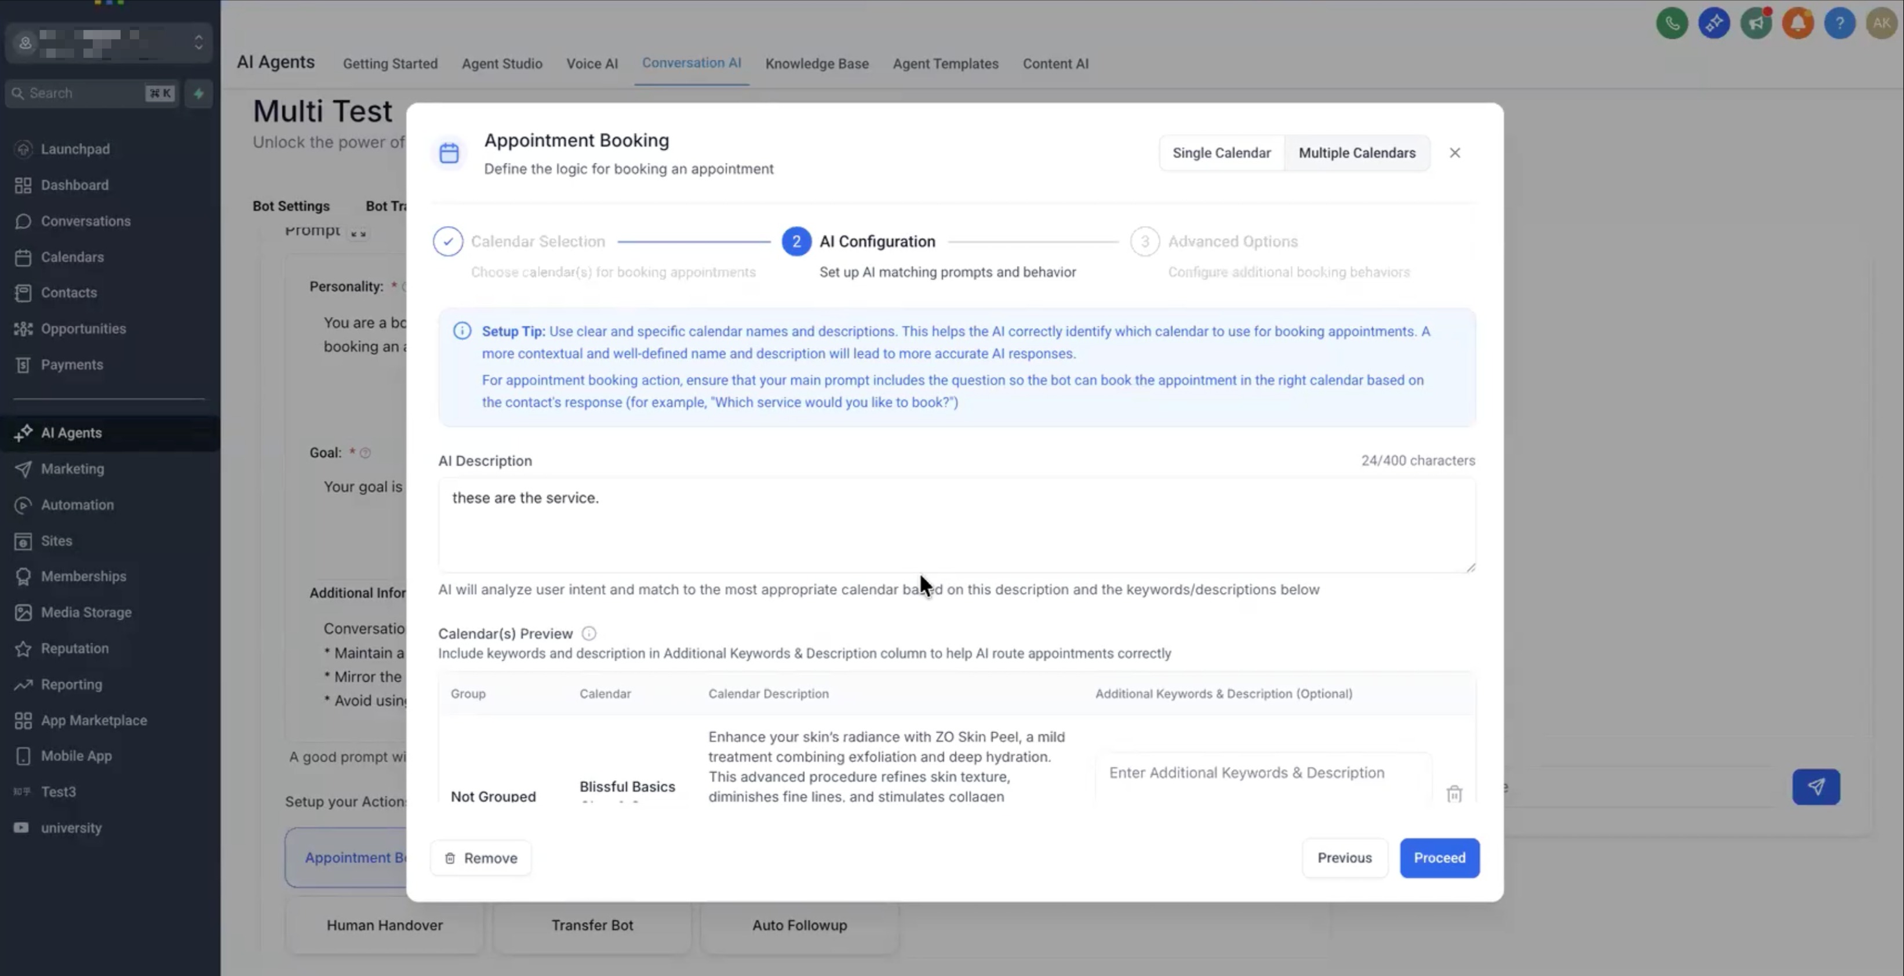1904x976 pixels.
Task: Delete Blissful Basics calendar row trash icon
Action: tap(1454, 793)
